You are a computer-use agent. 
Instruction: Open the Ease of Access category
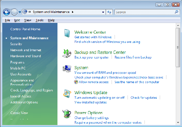coord(21,96)
